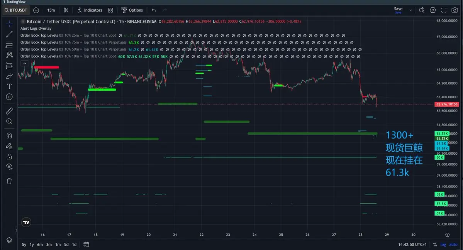
Task: Open the go-to-date calendar
Action: 86,244
